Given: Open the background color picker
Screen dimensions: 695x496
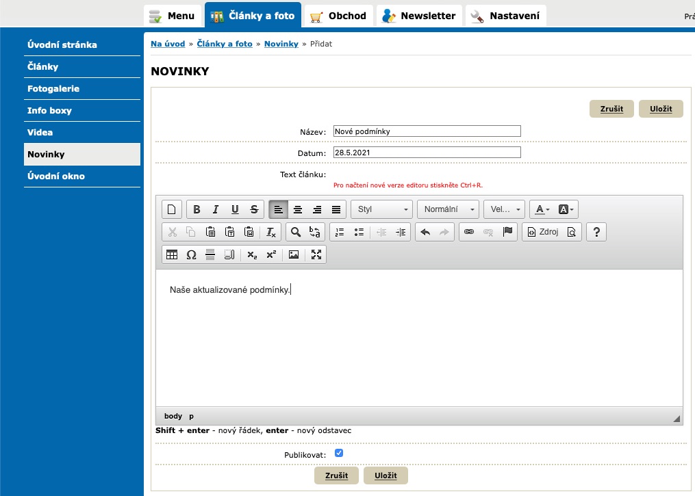Looking at the screenshot, I should [x=566, y=209].
